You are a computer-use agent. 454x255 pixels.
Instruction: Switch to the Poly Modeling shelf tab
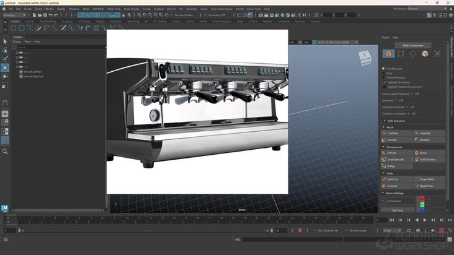(48, 22)
